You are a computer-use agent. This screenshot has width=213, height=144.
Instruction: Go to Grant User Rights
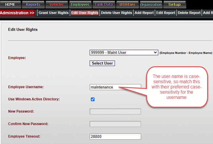pyautogui.click(x=54, y=13)
